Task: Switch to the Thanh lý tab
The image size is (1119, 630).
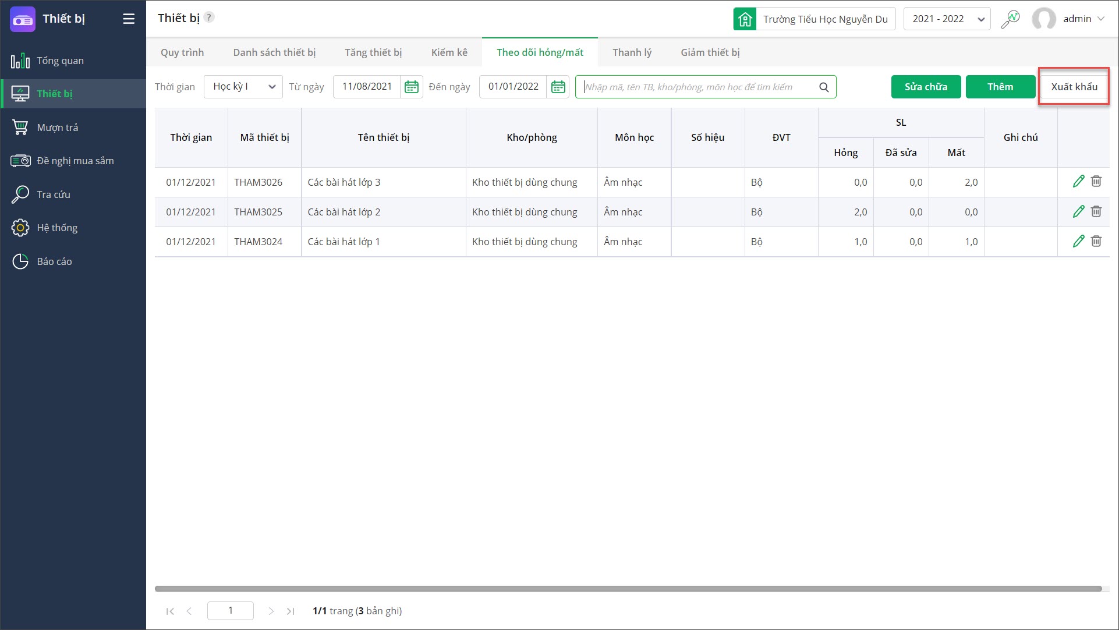Action: [632, 52]
